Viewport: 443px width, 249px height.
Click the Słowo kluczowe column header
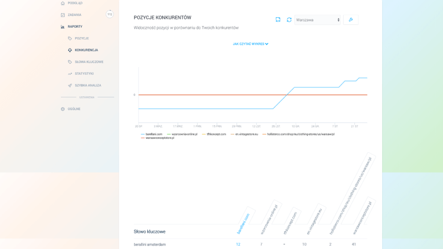coord(150,232)
